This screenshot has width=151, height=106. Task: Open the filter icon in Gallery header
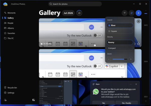(x=125, y=13)
